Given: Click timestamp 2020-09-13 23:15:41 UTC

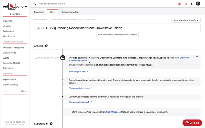Looking at the screenshot, I should point(47,58).
